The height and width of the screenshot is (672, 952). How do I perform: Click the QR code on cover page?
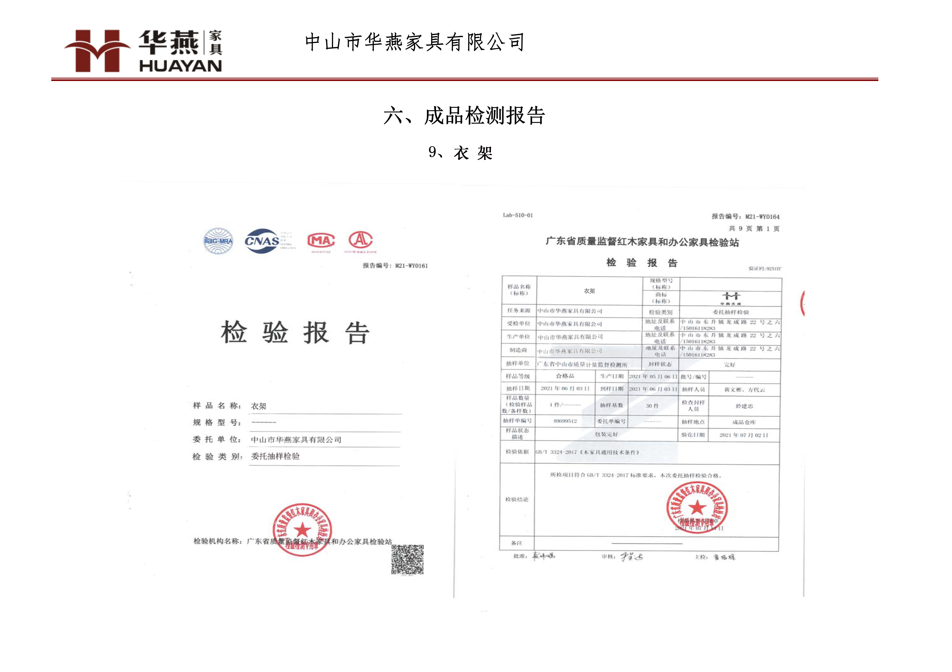[x=407, y=560]
